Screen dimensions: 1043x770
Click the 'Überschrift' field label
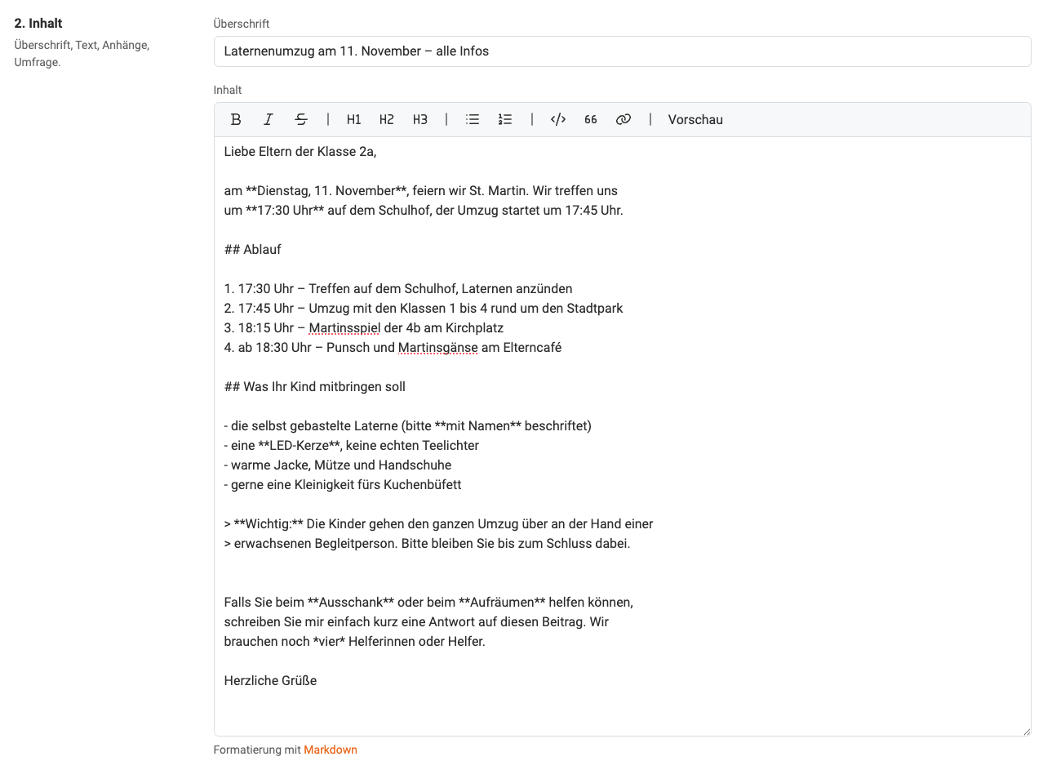(x=242, y=24)
